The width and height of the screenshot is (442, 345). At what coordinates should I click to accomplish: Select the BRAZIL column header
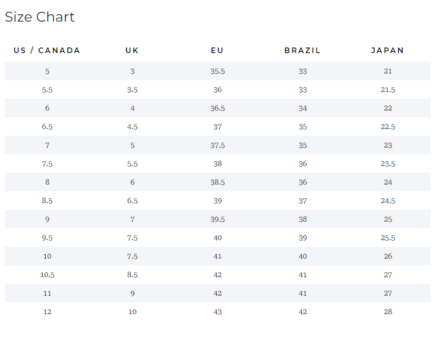(x=302, y=51)
